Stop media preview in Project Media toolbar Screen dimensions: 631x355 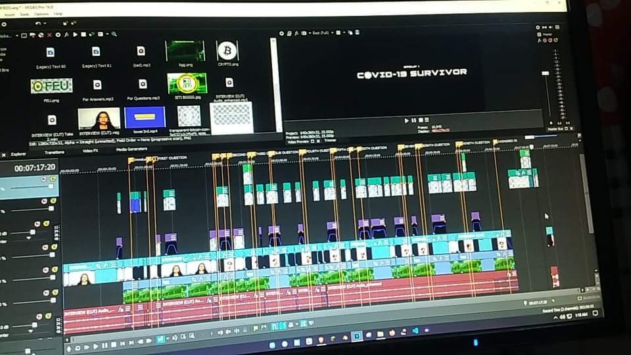pos(83,35)
